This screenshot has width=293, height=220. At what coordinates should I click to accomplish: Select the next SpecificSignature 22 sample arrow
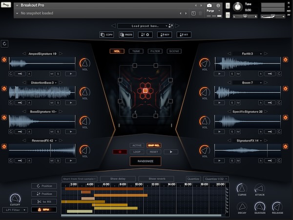[266, 111]
